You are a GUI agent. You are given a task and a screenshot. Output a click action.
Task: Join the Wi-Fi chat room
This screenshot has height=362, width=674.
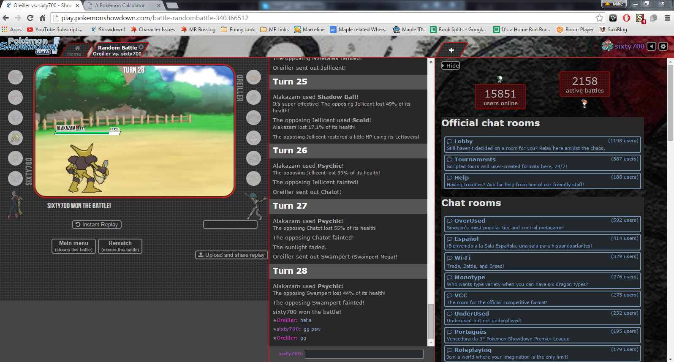coord(542,261)
